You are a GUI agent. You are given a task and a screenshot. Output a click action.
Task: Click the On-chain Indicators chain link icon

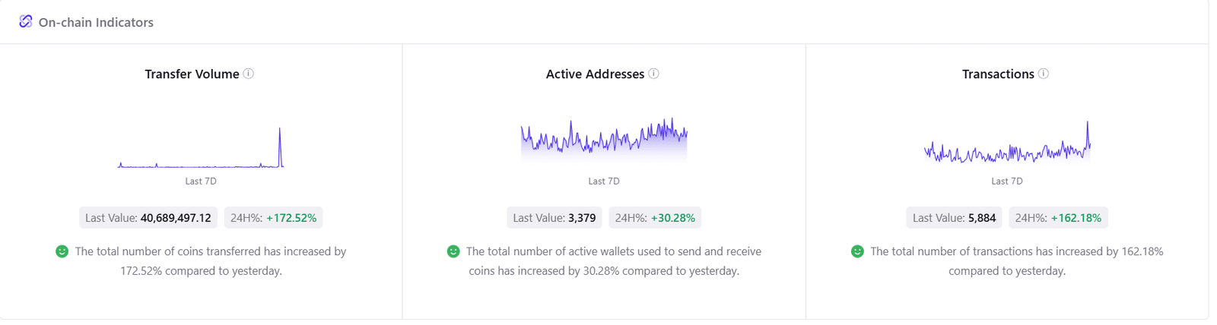[x=26, y=21]
